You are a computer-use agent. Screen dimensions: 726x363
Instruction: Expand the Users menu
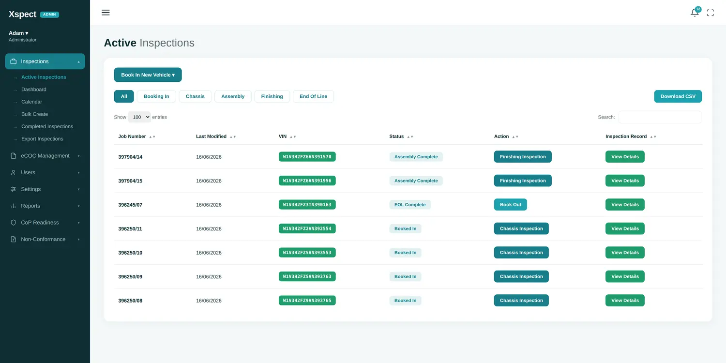(x=79, y=172)
